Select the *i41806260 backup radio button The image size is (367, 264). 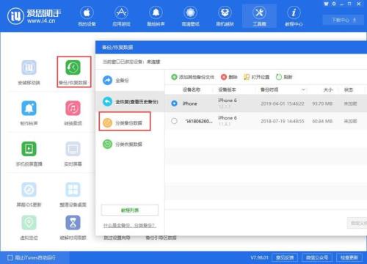click(174, 121)
